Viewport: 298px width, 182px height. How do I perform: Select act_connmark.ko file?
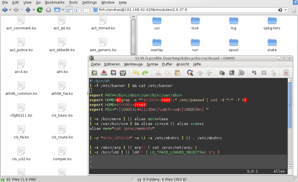(x=21, y=23)
